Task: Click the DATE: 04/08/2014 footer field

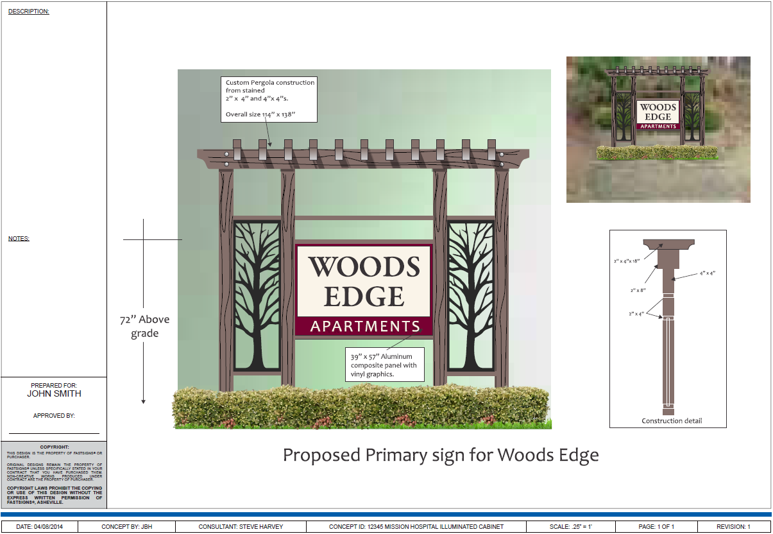Action: click(x=40, y=527)
